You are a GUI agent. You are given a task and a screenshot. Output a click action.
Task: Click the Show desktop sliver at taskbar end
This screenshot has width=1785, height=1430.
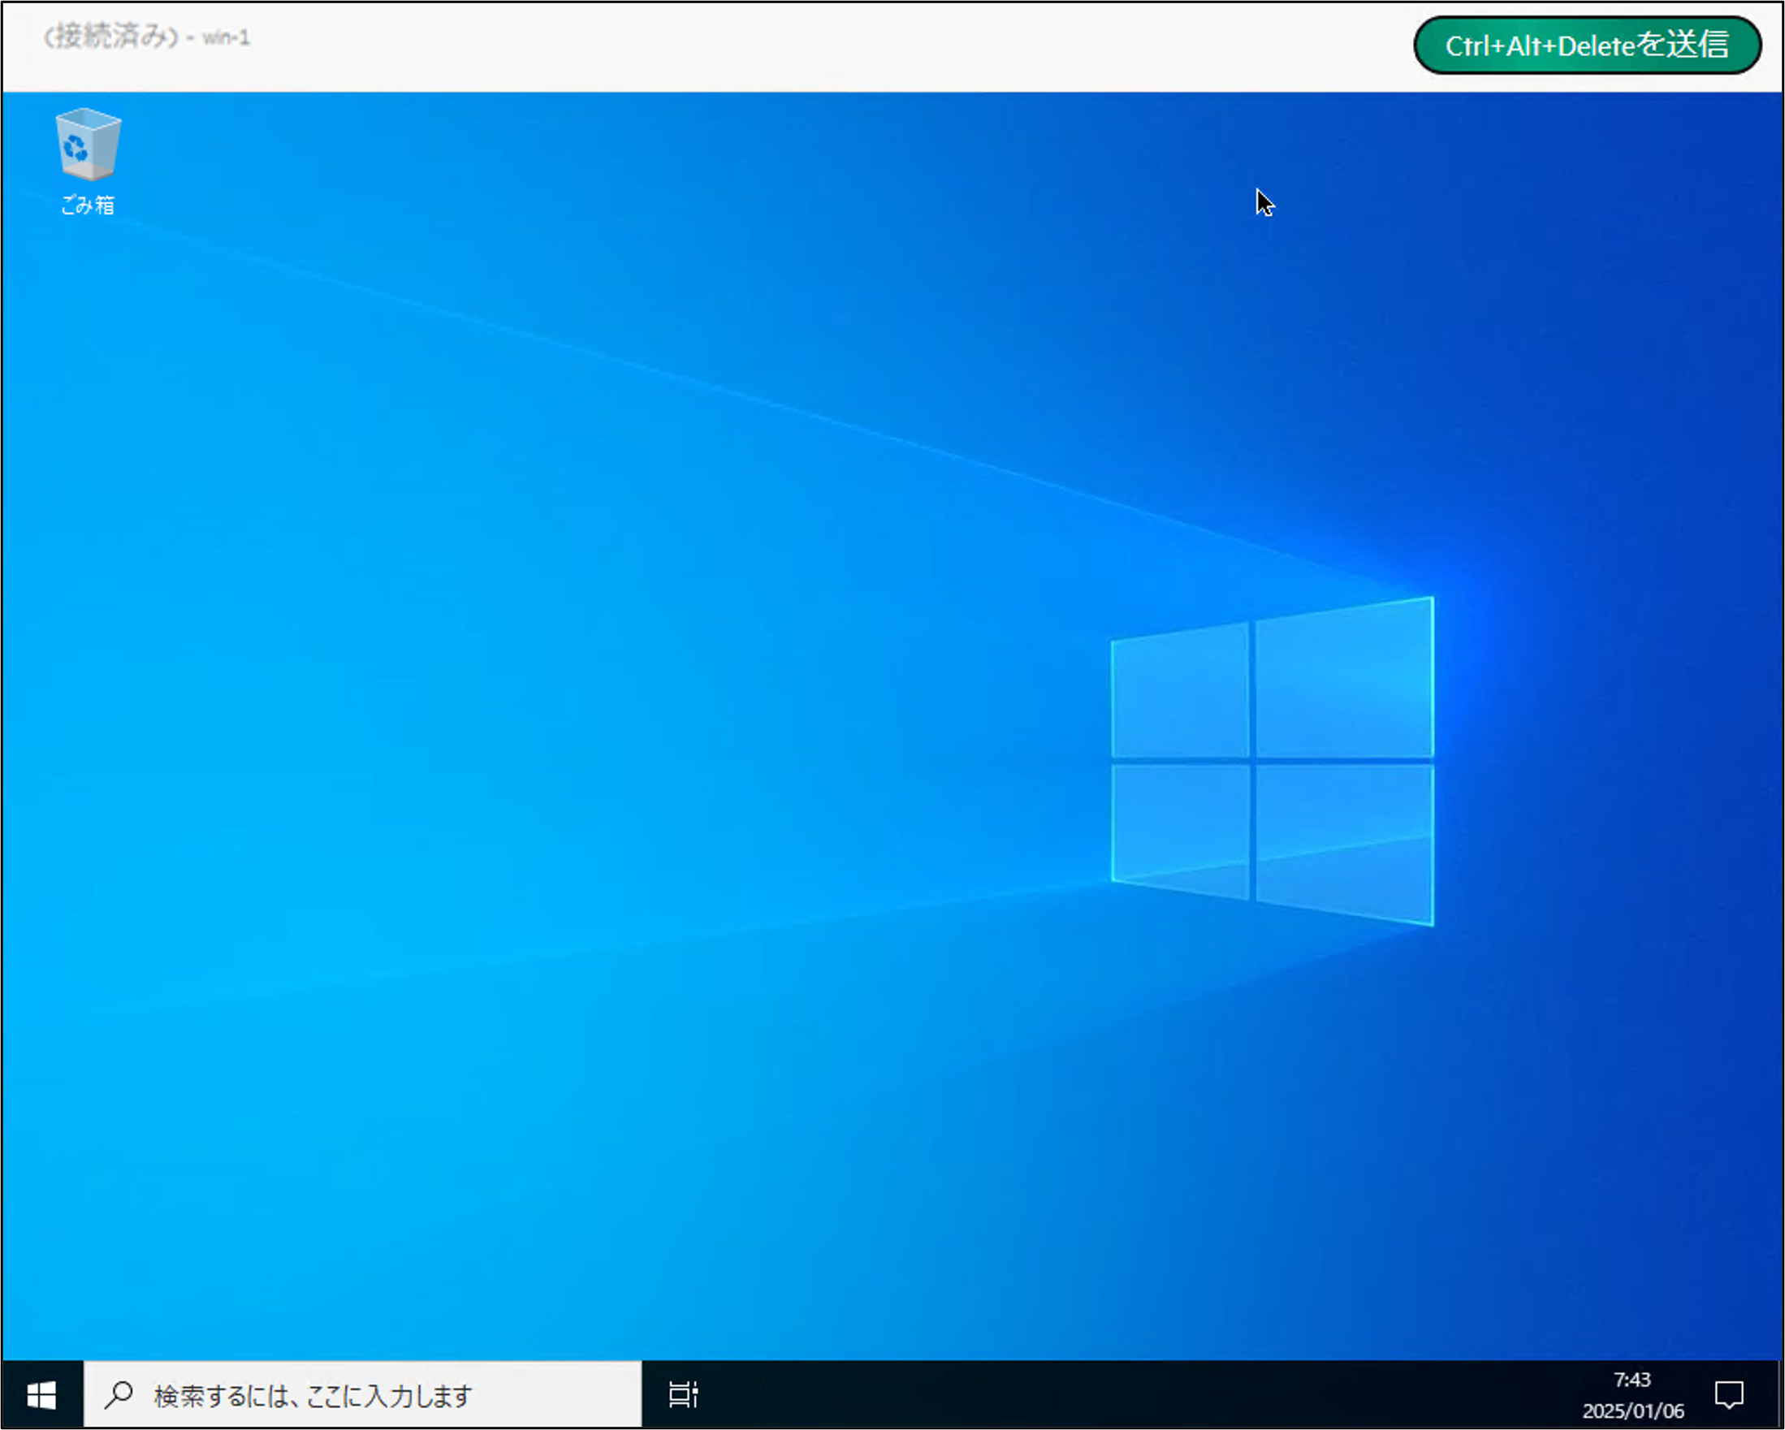click(1780, 1395)
